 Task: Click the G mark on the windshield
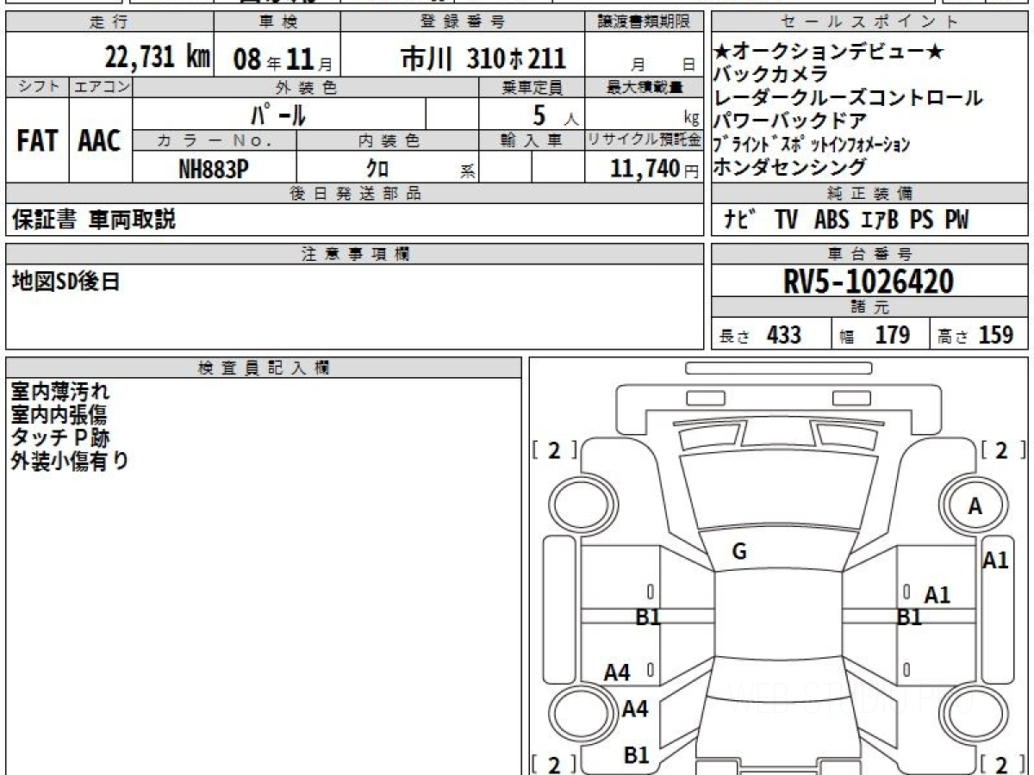pos(738,553)
